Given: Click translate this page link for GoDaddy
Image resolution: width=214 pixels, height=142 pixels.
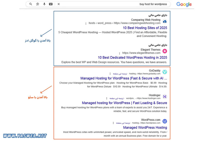Looking at the screenshot, I should point(120,74).
